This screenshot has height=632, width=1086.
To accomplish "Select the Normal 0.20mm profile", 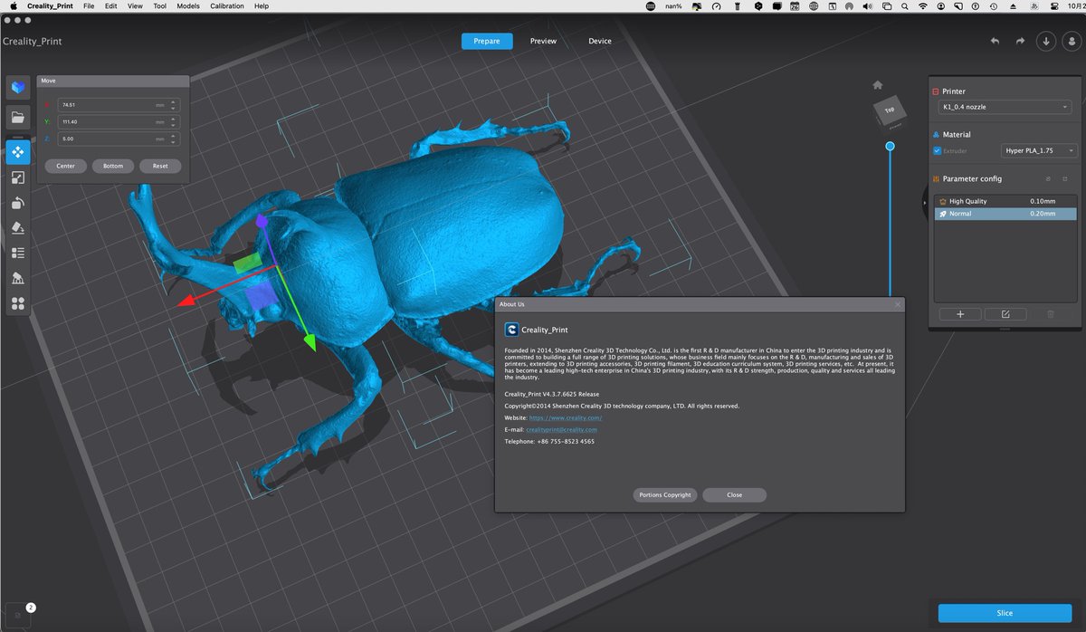I will [x=1005, y=214].
